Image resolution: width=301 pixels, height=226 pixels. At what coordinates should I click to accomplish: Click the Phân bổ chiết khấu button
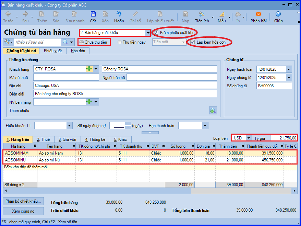pos(23,201)
